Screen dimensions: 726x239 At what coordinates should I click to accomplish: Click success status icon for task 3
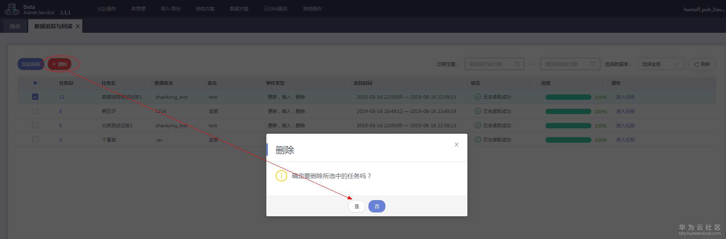[x=477, y=140]
